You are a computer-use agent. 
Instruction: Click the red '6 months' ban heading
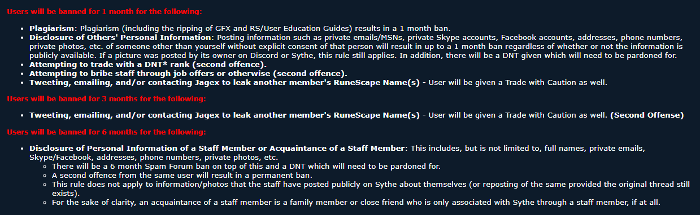point(106,132)
